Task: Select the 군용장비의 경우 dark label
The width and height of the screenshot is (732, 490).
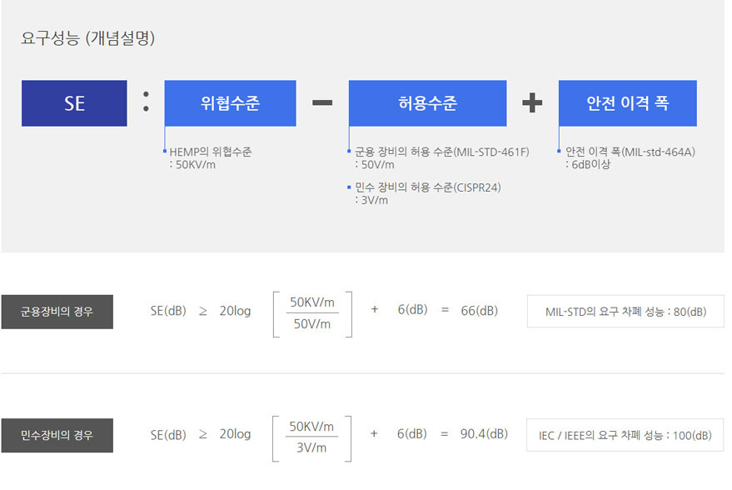Action: 57,312
